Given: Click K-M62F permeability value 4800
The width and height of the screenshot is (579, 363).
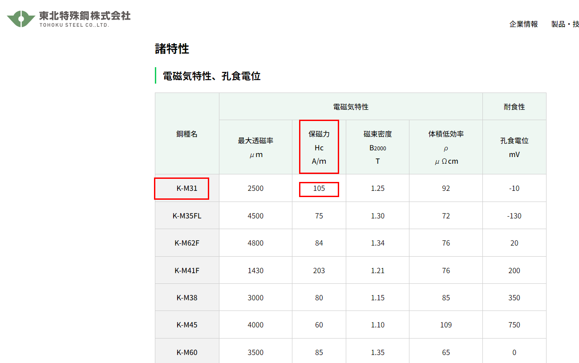Looking at the screenshot, I should pos(255,243).
